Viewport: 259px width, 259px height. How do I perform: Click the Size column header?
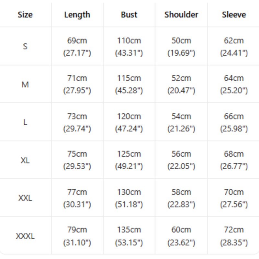25,15
